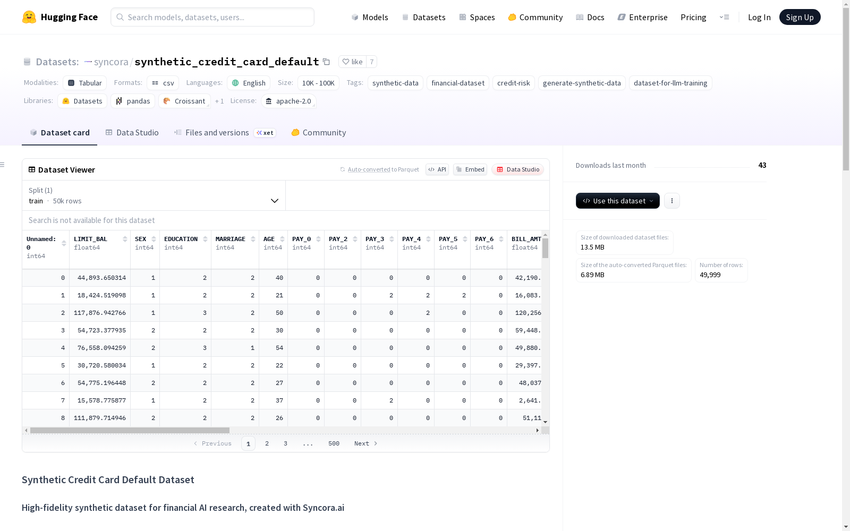Sort by the PAY_6 column arrows

(x=501, y=239)
